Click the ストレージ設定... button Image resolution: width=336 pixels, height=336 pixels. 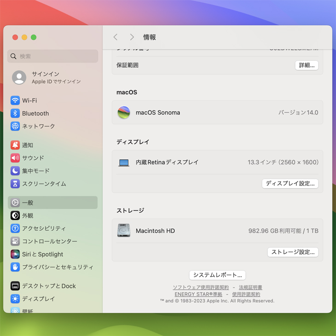(x=293, y=252)
